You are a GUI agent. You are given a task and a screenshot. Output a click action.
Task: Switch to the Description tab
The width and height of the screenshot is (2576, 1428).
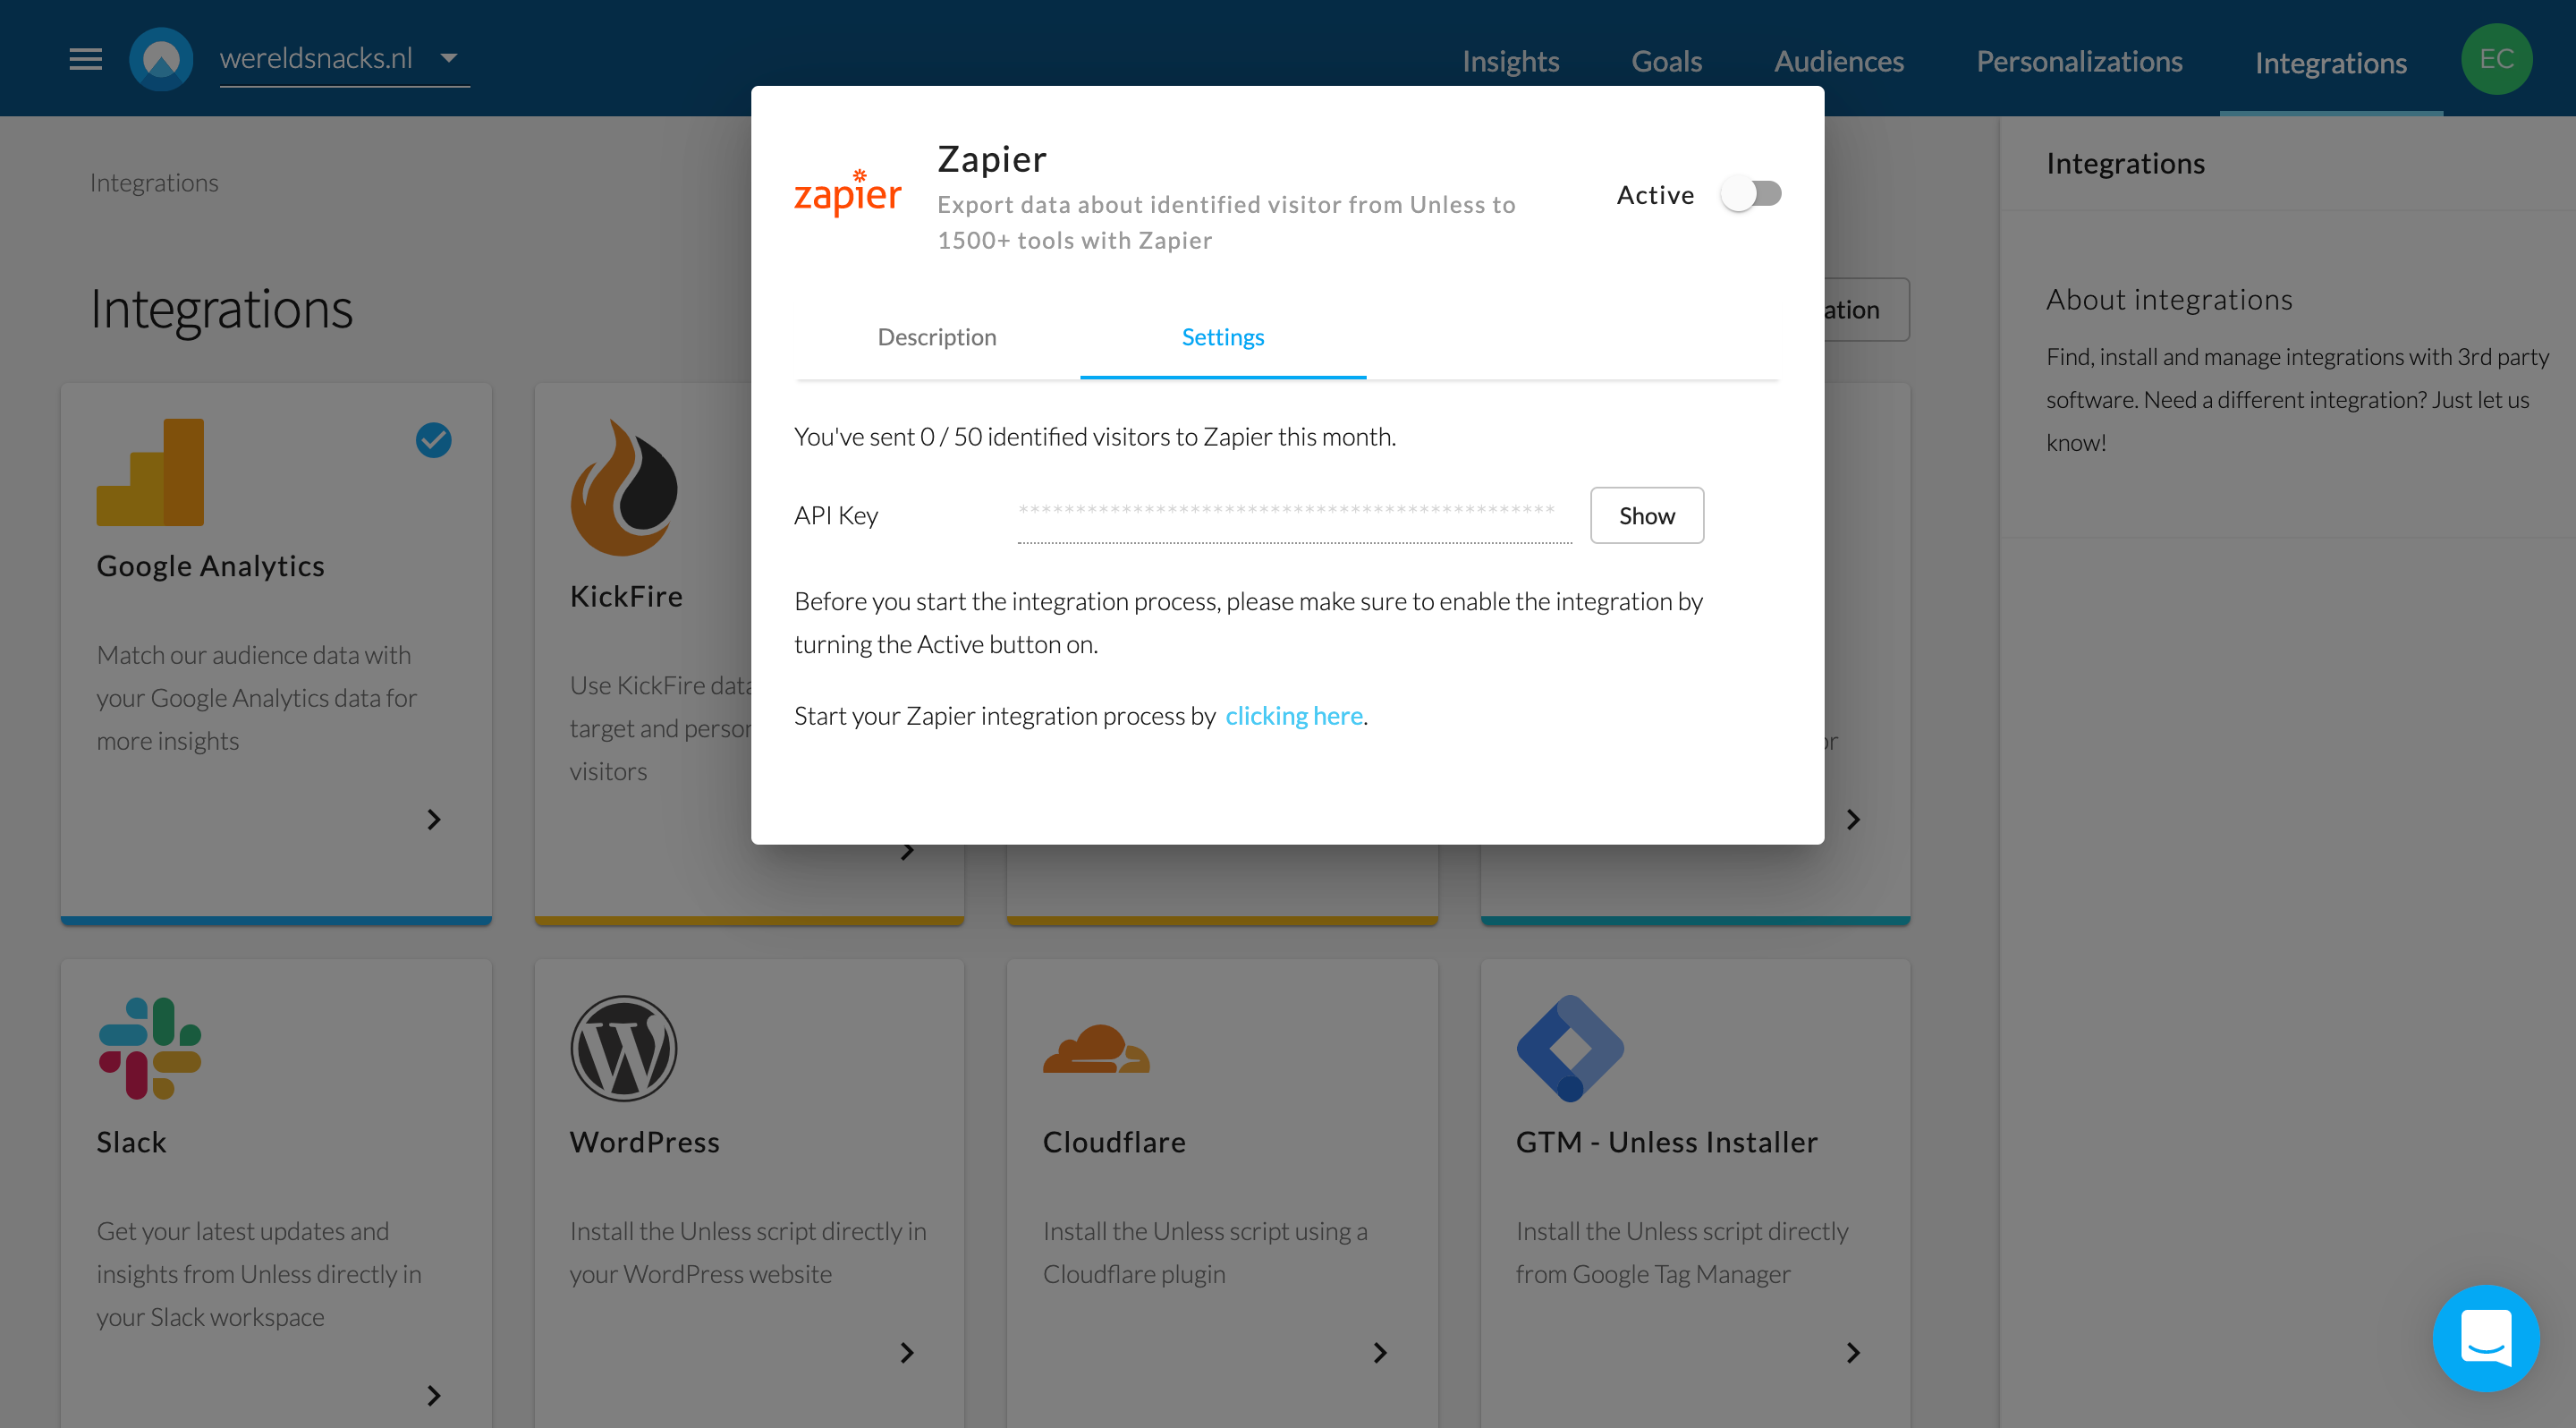click(936, 337)
